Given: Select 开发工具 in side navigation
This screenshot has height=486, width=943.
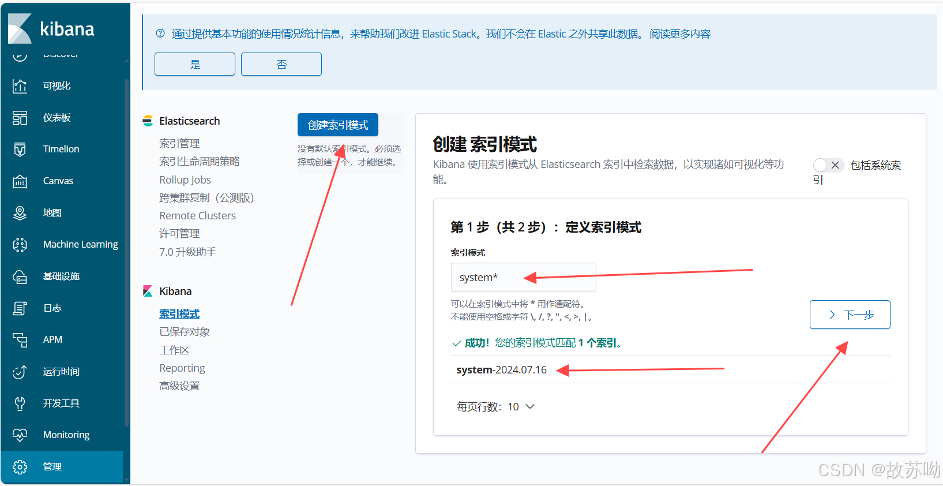Looking at the screenshot, I should (x=61, y=403).
